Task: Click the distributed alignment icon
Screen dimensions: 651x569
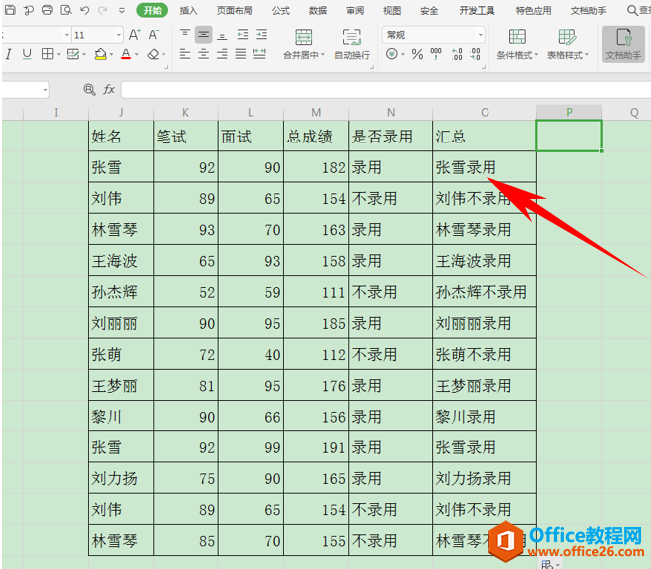Action: [x=259, y=54]
